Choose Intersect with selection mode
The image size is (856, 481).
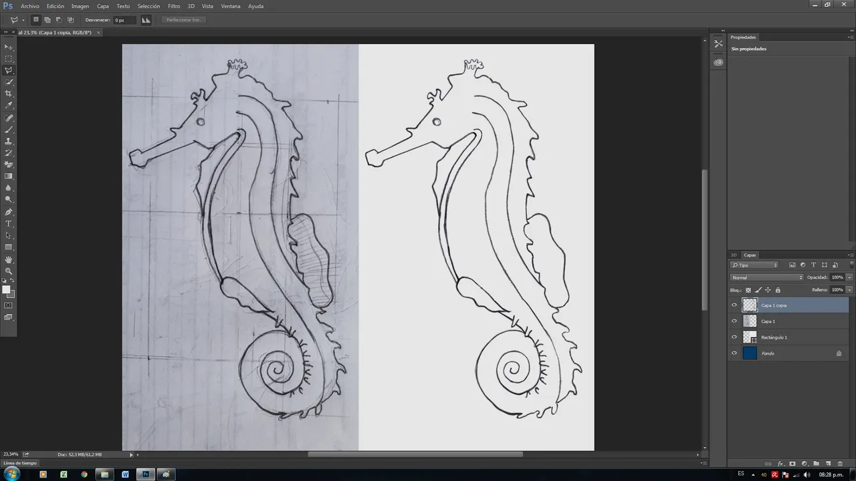70,20
